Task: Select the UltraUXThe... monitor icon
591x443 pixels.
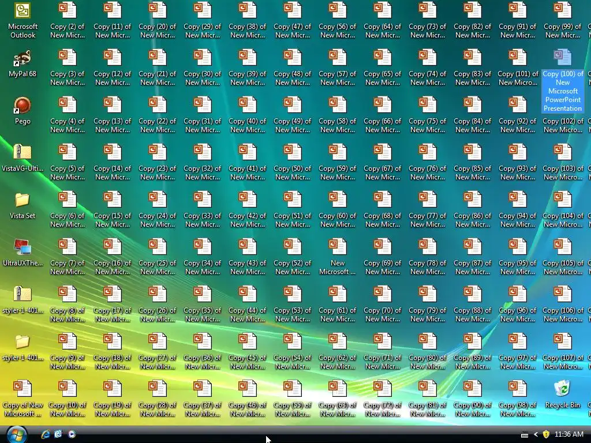Action: tap(23, 253)
